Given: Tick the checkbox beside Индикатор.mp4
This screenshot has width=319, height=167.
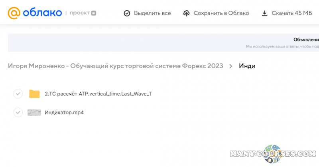Looking at the screenshot, I should click(18, 112).
